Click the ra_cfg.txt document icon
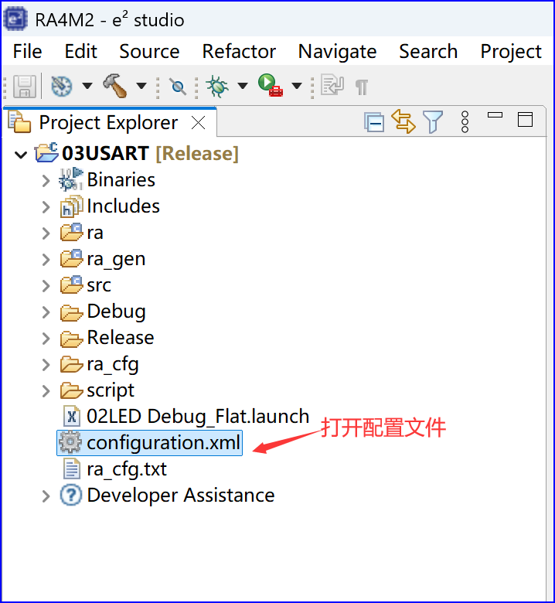 [x=72, y=468]
